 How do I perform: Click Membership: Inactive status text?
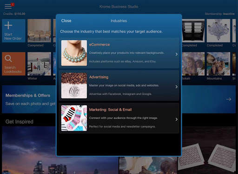coord(219,14)
